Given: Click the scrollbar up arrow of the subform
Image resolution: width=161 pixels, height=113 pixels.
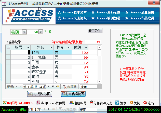Looking at the screenshot, I should pyautogui.click(x=99, y=47).
